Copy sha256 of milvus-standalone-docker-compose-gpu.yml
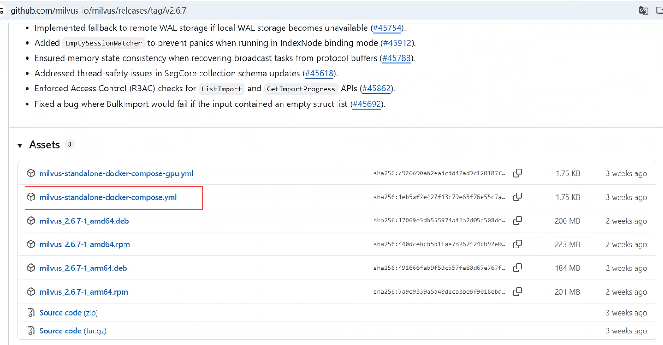 (518, 173)
